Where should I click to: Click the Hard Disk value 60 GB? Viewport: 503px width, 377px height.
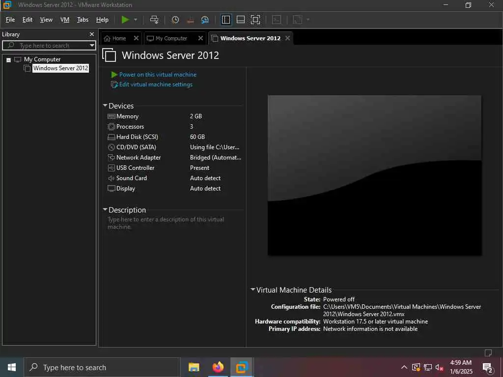tap(197, 137)
